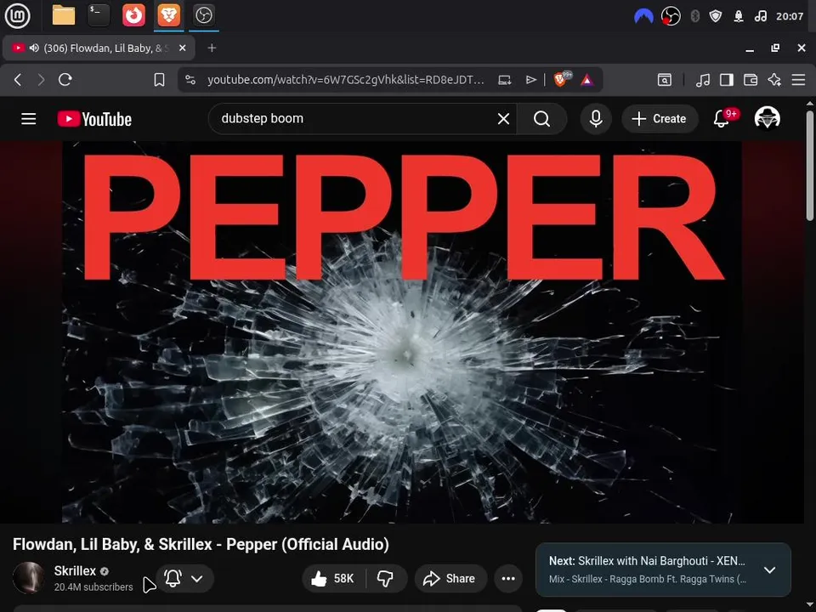Go back to the previous page
The height and width of the screenshot is (612, 816).
[x=18, y=80]
